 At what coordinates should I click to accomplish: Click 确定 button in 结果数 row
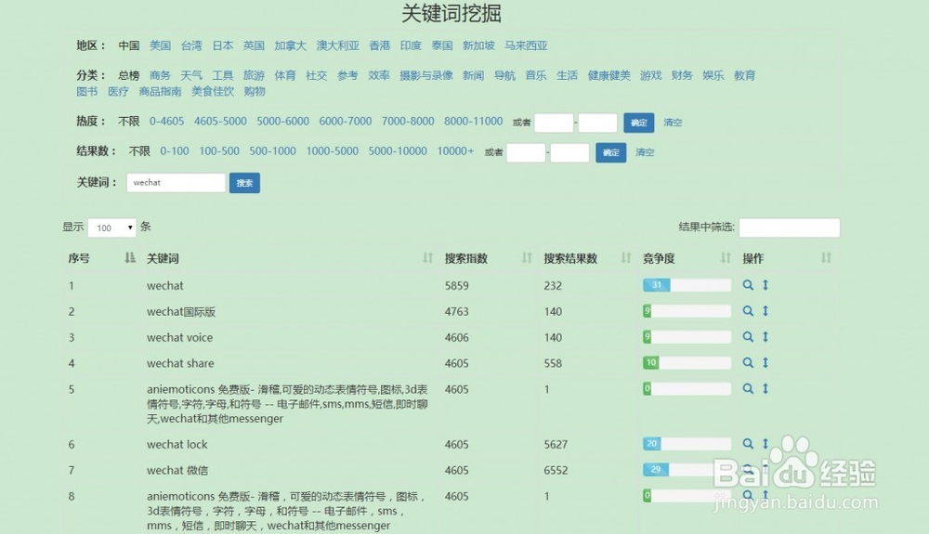[x=611, y=152]
